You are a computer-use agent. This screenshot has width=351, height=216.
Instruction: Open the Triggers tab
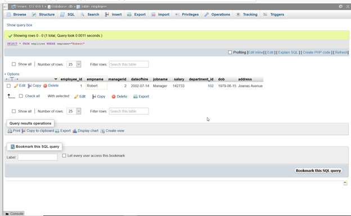point(273,15)
